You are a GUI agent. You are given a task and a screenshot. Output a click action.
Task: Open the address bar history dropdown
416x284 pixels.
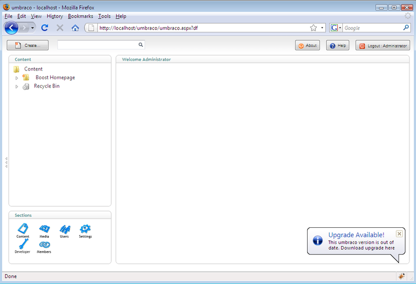tap(322, 28)
